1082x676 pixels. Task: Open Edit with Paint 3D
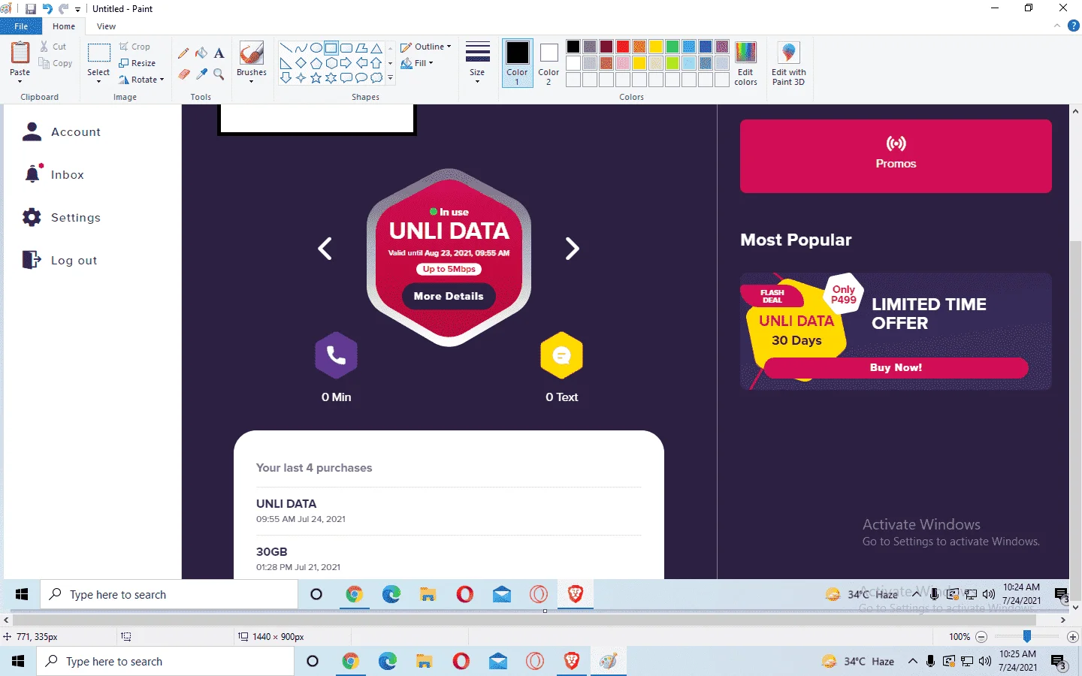(788, 64)
